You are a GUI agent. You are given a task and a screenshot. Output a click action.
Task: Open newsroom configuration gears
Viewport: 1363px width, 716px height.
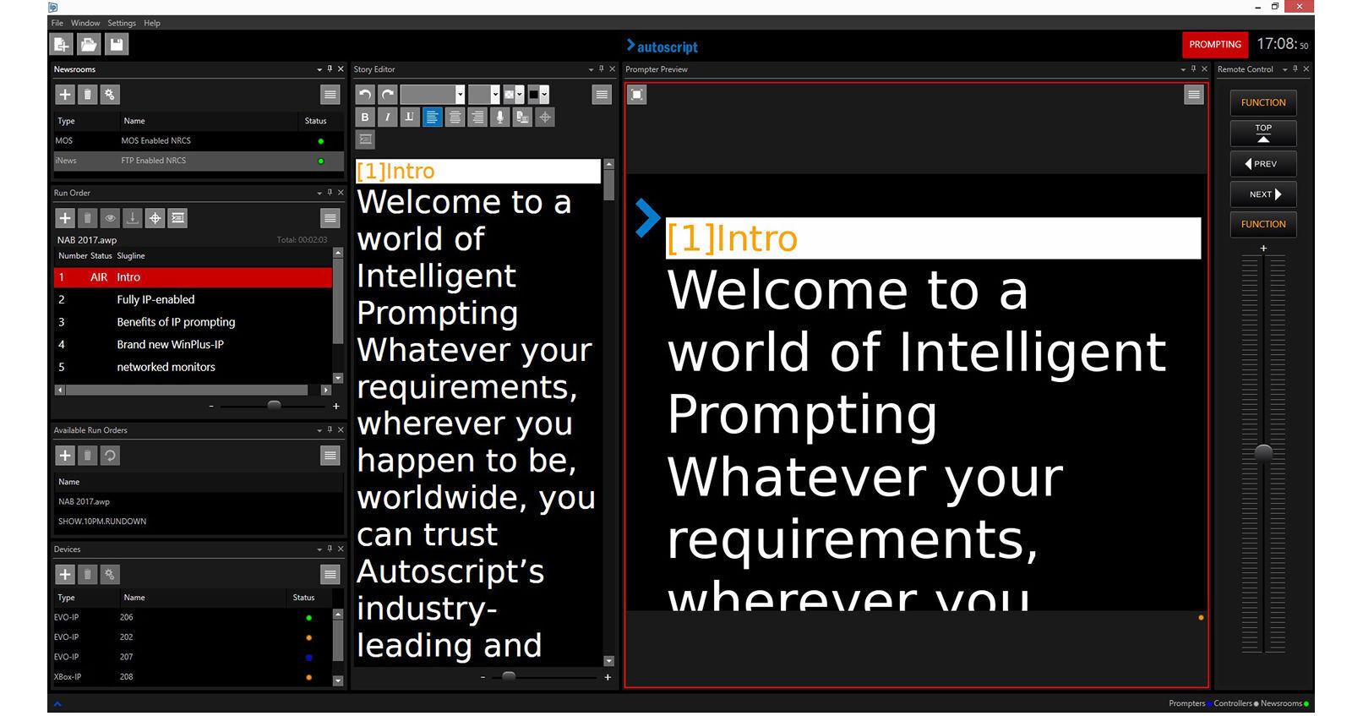click(x=110, y=95)
